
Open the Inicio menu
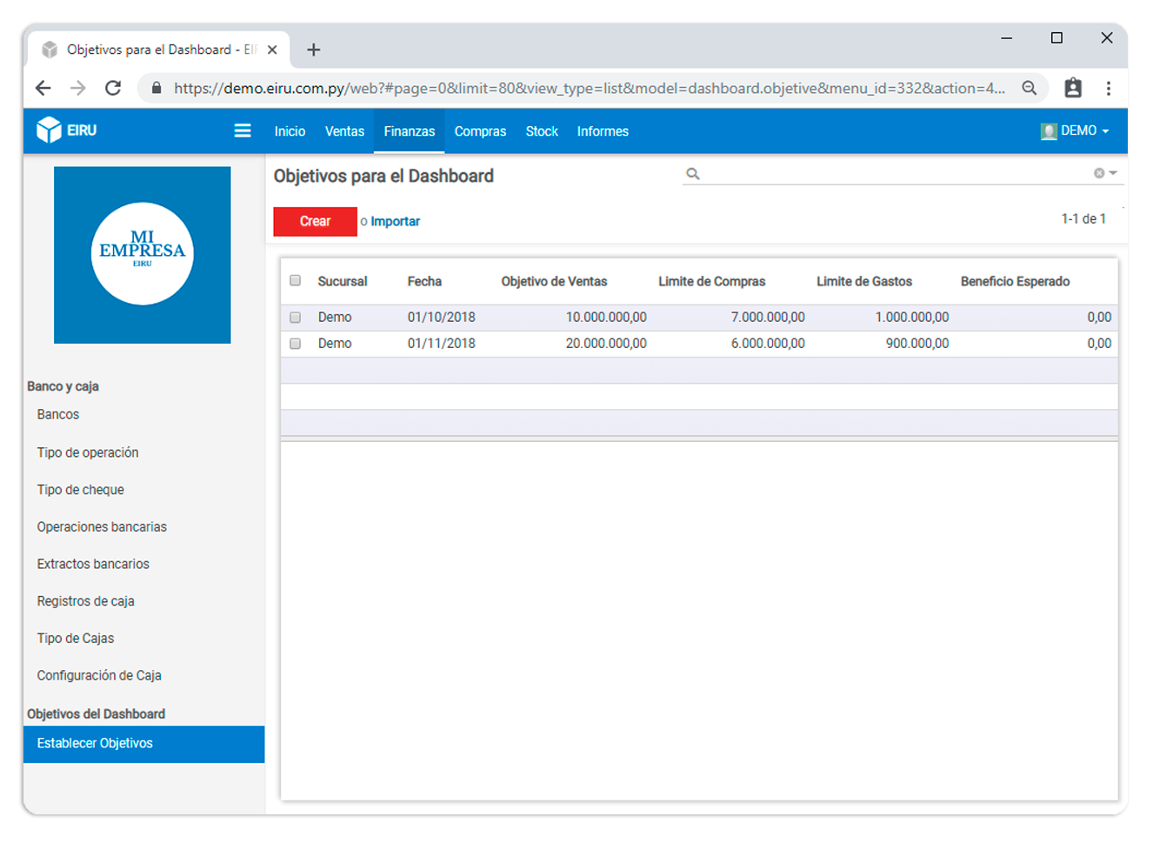click(290, 131)
